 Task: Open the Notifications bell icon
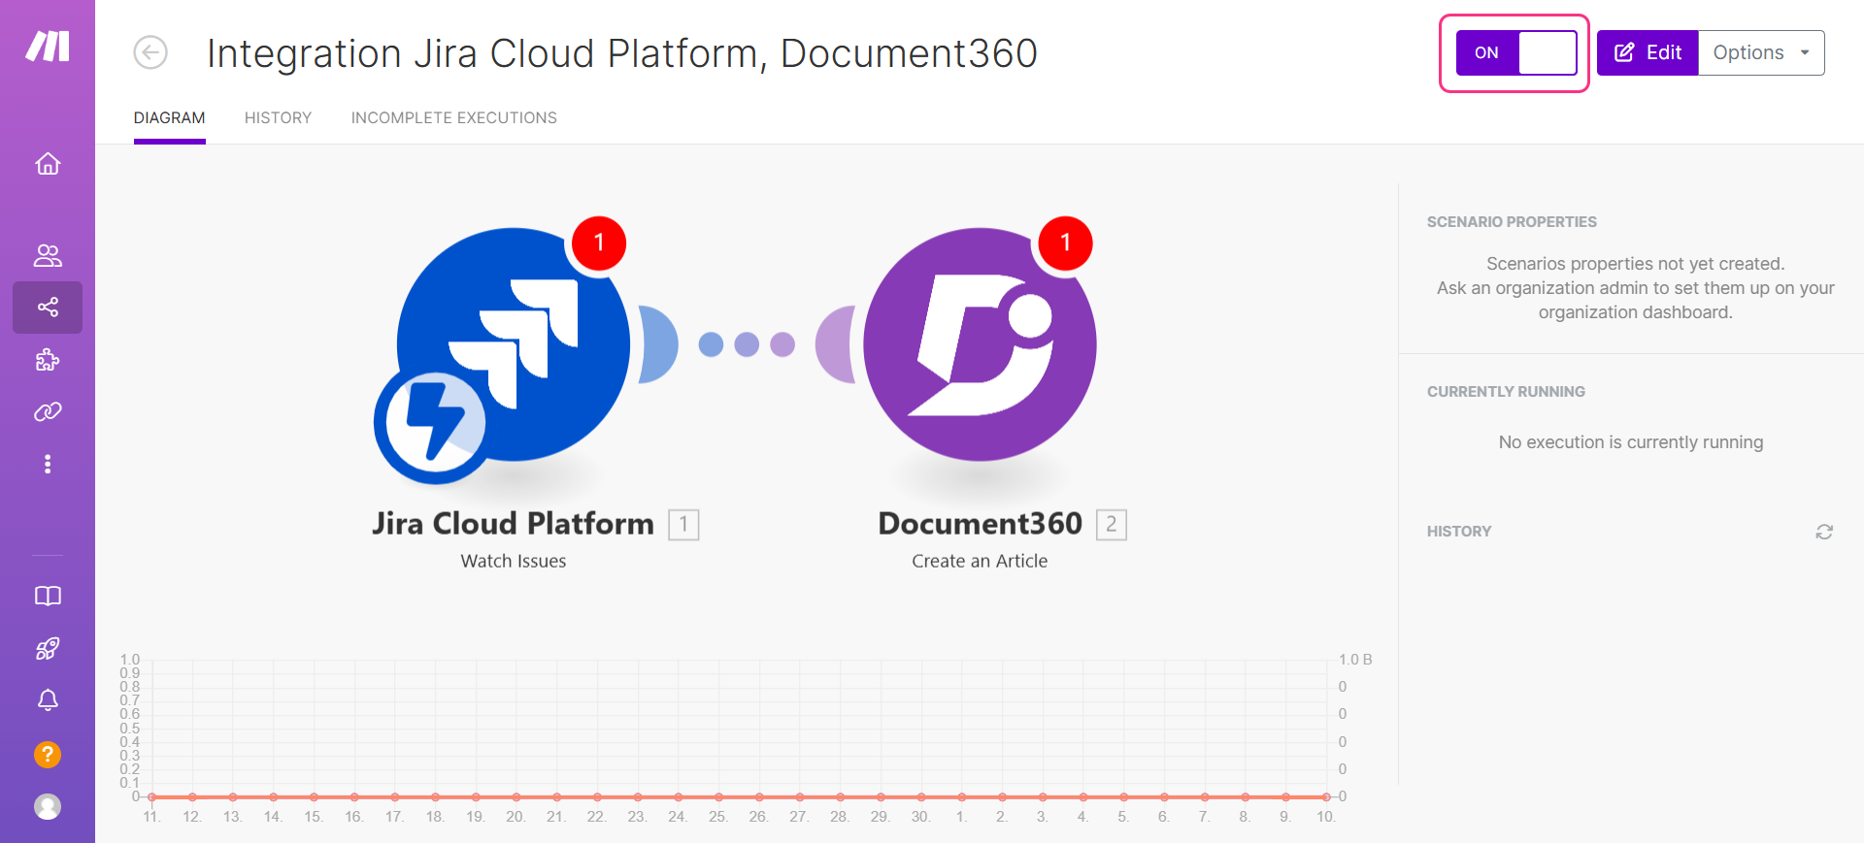pos(48,700)
